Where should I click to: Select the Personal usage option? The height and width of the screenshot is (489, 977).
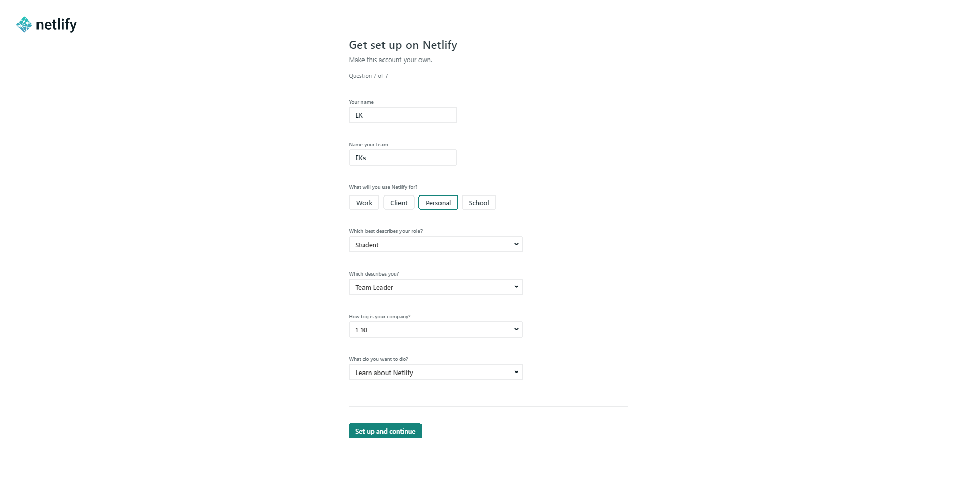coord(438,203)
